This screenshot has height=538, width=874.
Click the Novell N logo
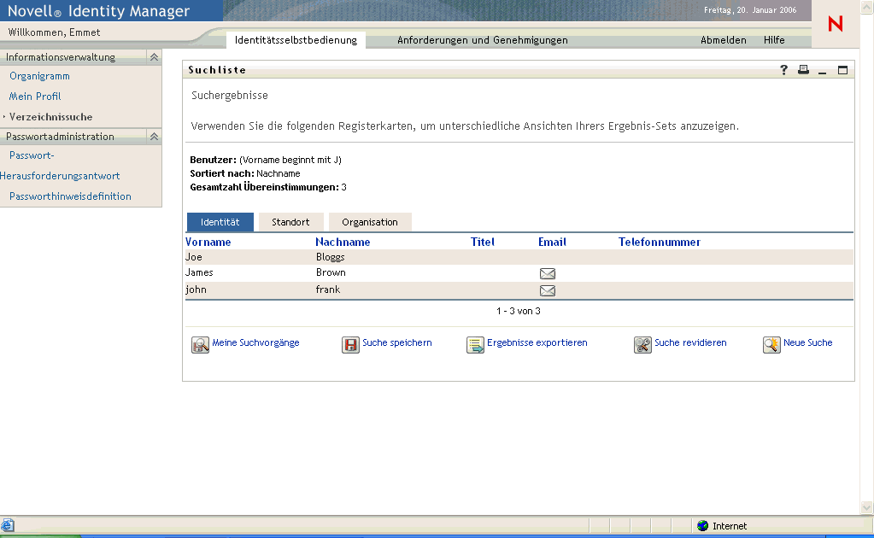(835, 24)
